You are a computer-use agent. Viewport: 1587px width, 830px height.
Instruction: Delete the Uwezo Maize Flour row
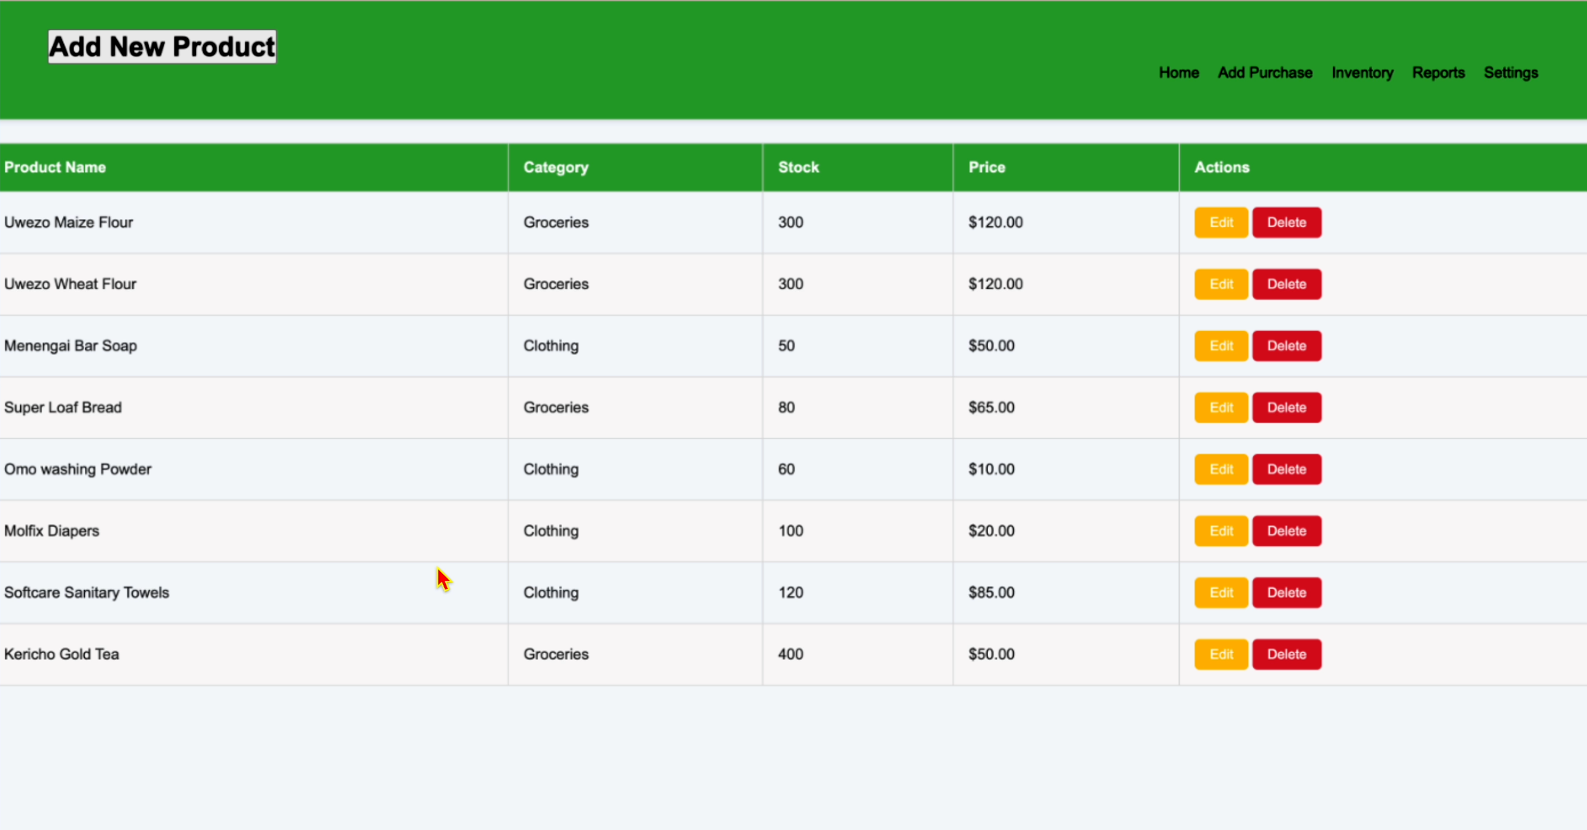1286,222
